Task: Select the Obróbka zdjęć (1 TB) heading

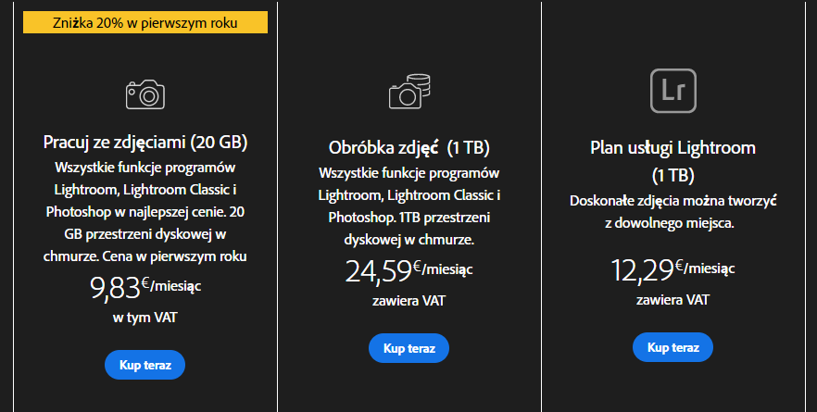Action: [409, 148]
